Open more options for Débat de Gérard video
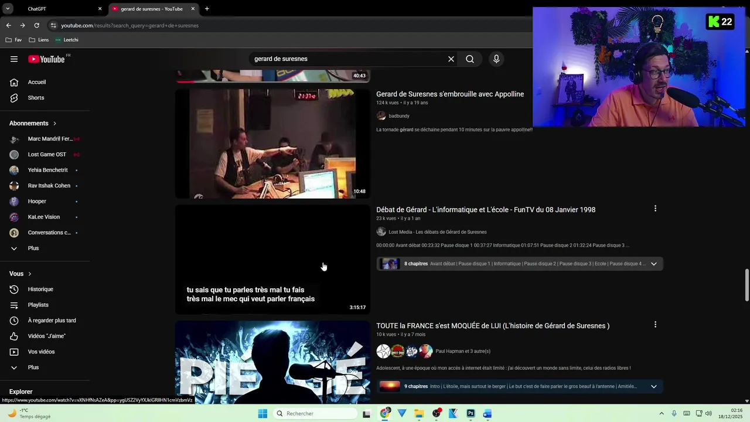 click(x=655, y=209)
